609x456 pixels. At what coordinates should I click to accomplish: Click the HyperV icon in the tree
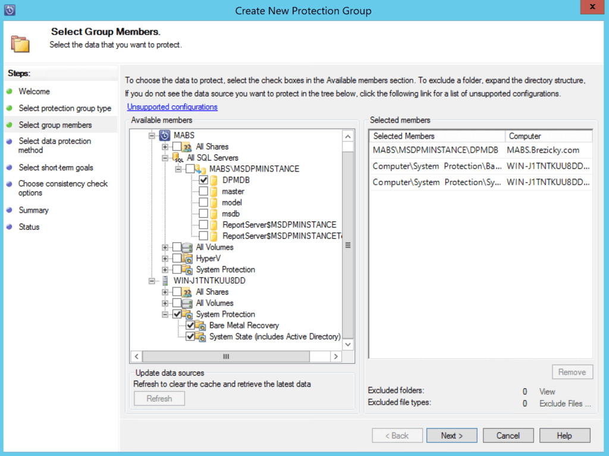(187, 258)
